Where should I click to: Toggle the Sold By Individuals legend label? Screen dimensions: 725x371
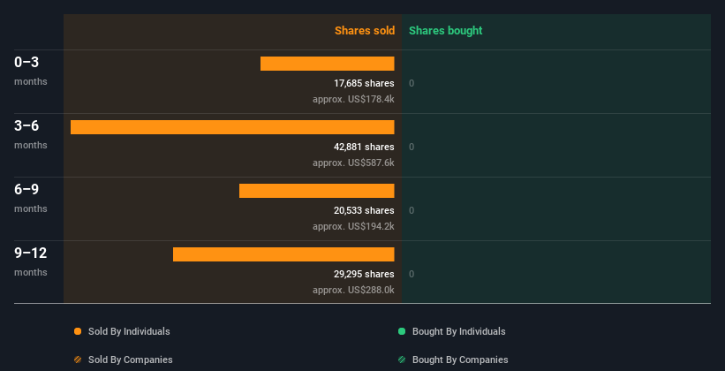point(129,331)
